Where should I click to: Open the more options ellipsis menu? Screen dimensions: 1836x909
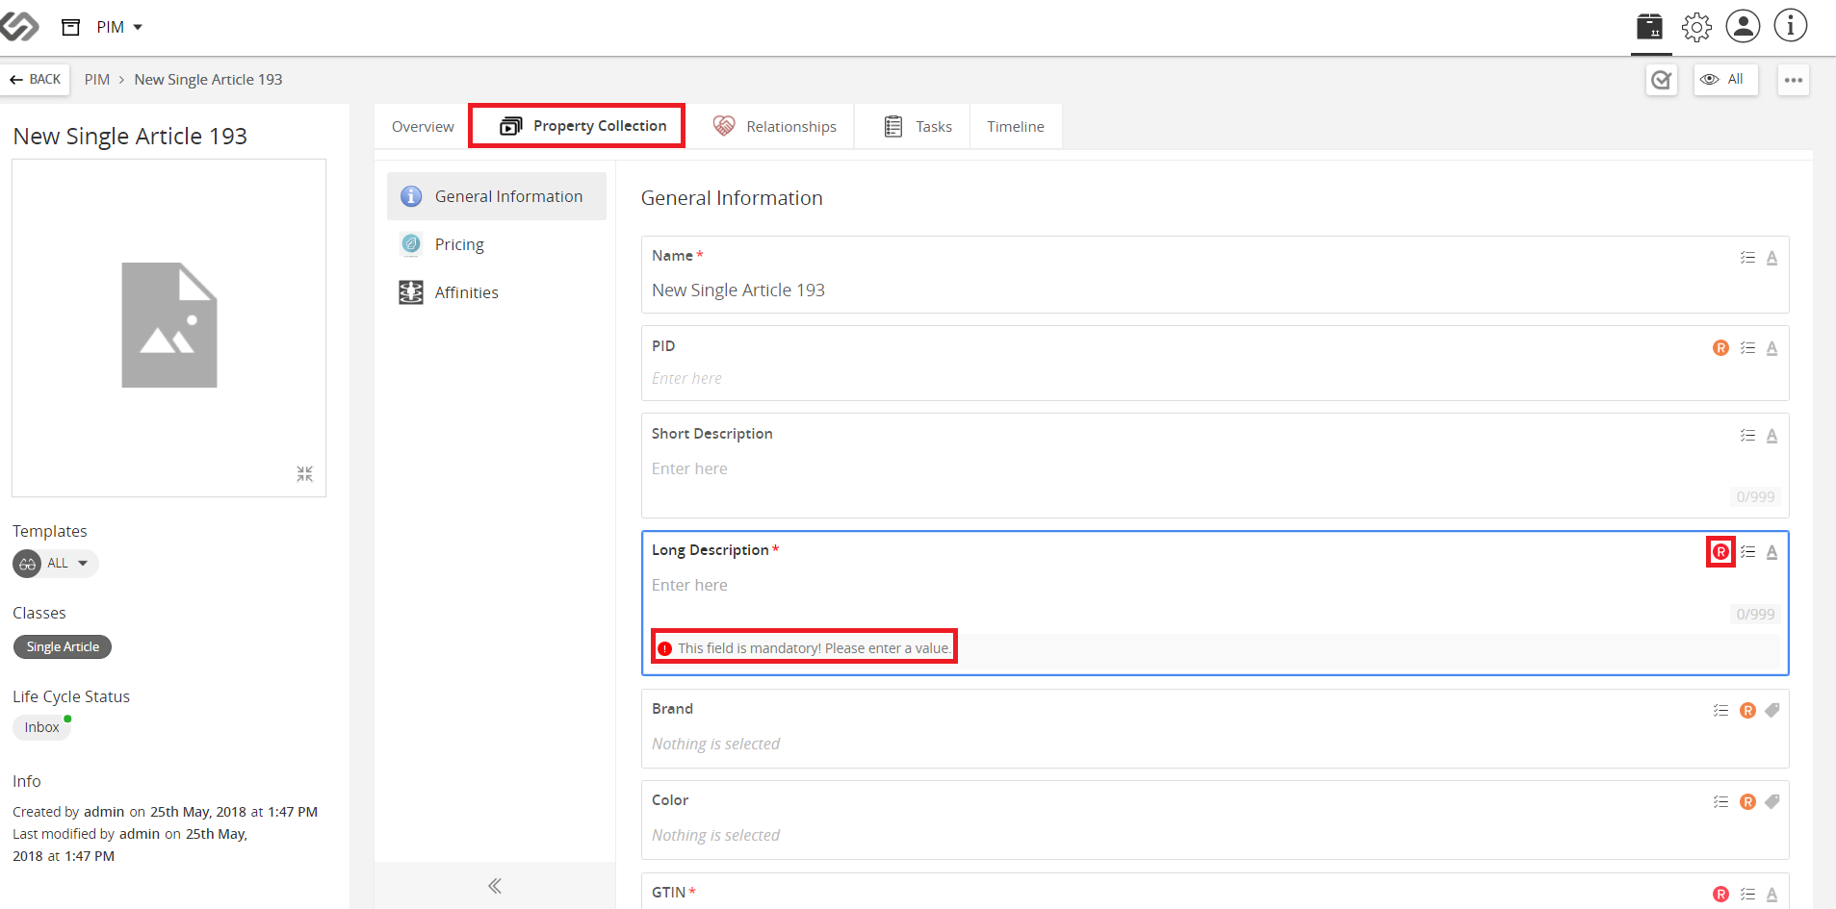(x=1794, y=80)
